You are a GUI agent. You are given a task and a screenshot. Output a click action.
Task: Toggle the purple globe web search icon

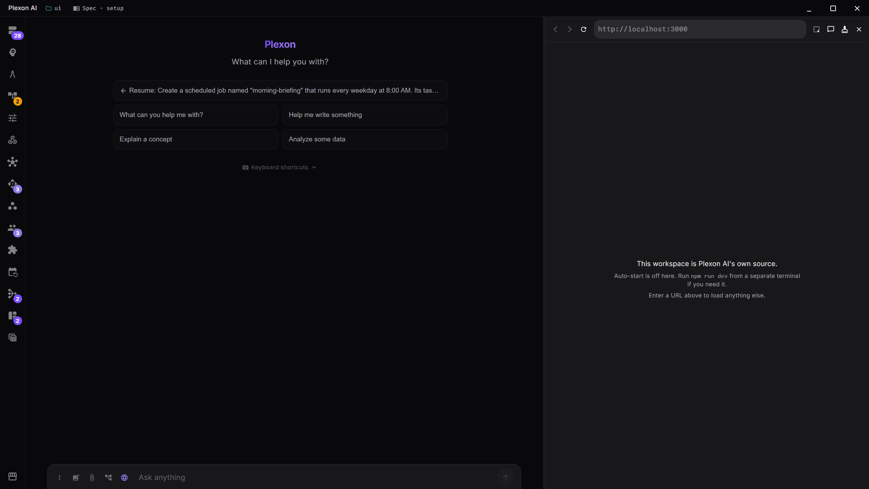(x=124, y=478)
